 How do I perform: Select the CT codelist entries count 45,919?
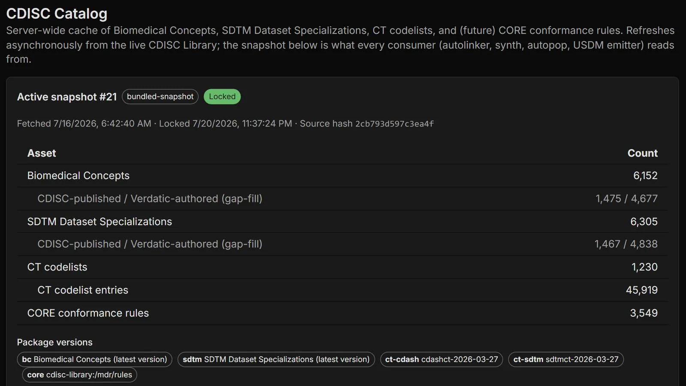(642, 290)
